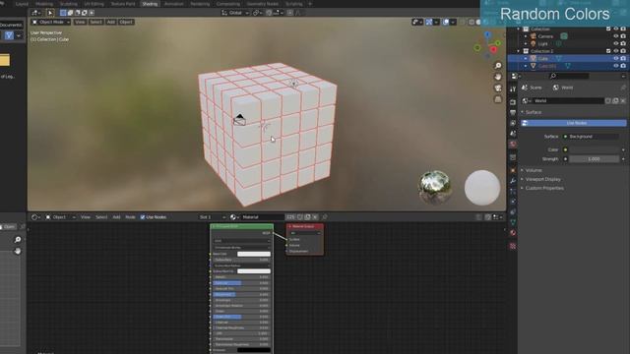This screenshot has height=354, width=630.
Task: Hide Light with its eye icon
Action: tap(615, 43)
